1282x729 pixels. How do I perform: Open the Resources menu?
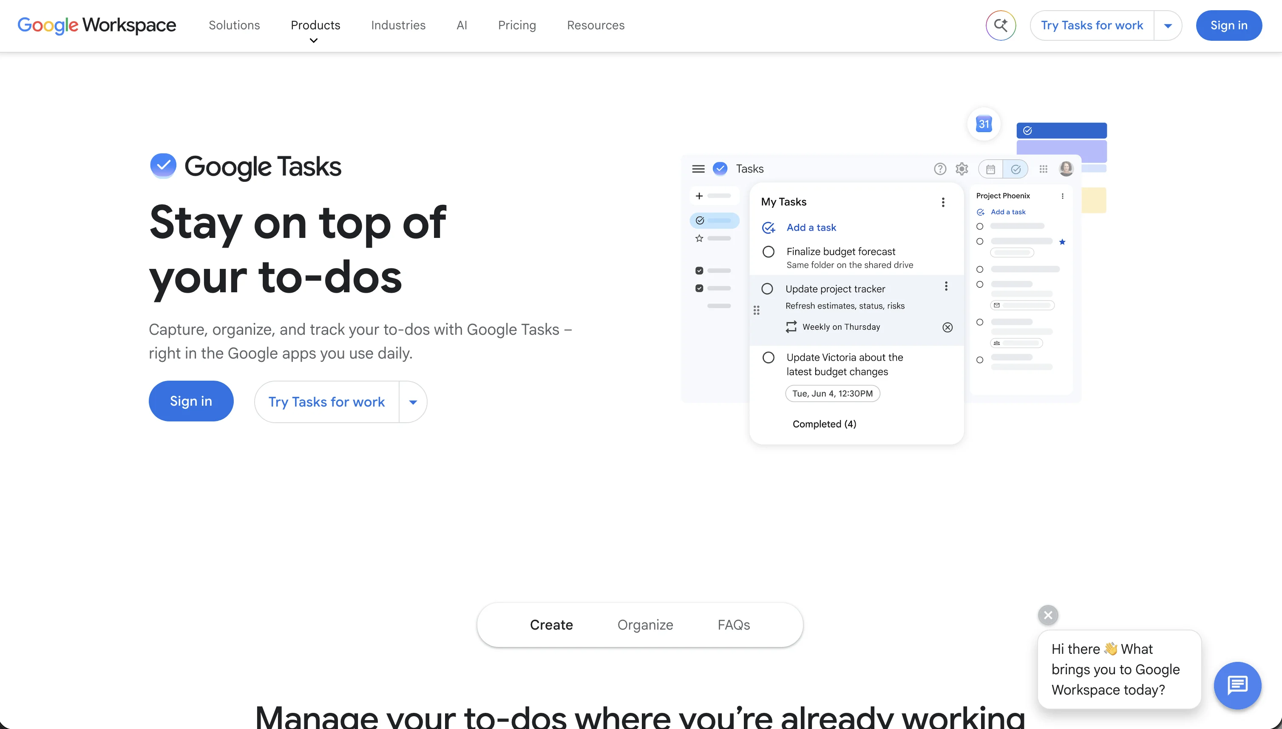(595, 25)
